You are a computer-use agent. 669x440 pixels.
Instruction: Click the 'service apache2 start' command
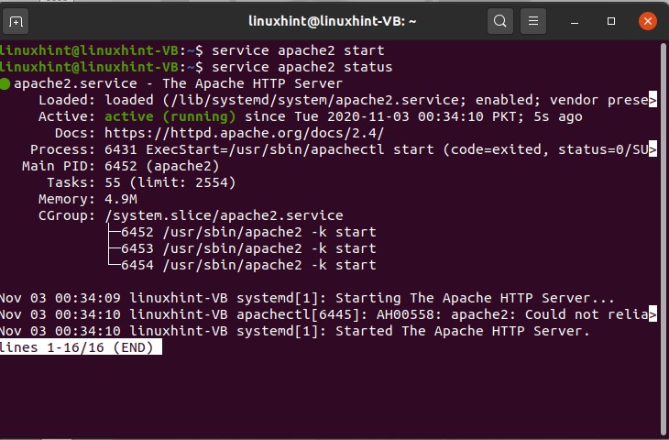point(298,50)
